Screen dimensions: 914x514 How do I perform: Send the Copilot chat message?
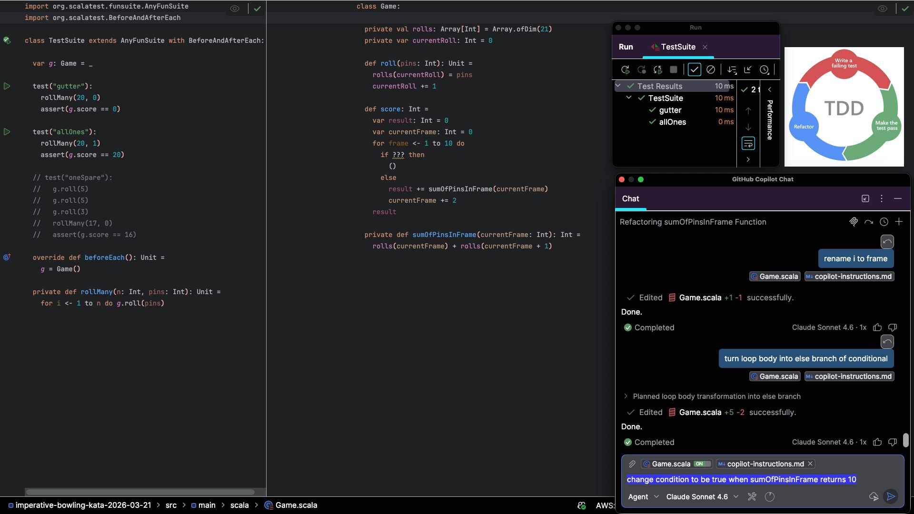point(890,496)
